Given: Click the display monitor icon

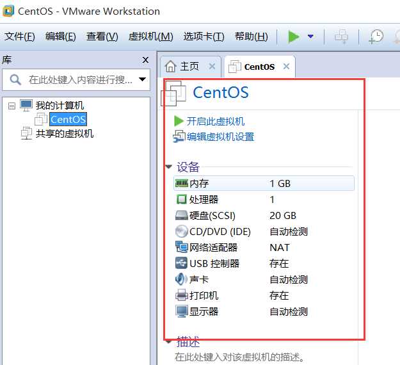Looking at the screenshot, I should (182, 311).
